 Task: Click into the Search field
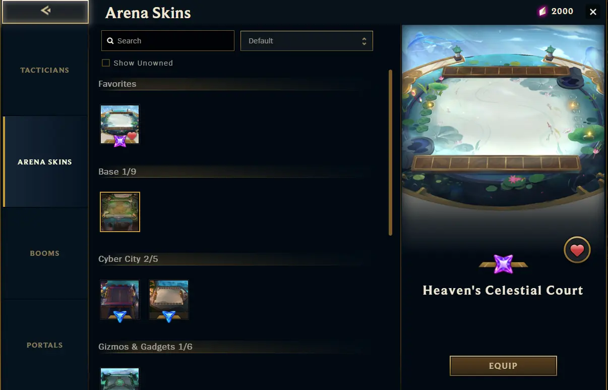pos(168,41)
